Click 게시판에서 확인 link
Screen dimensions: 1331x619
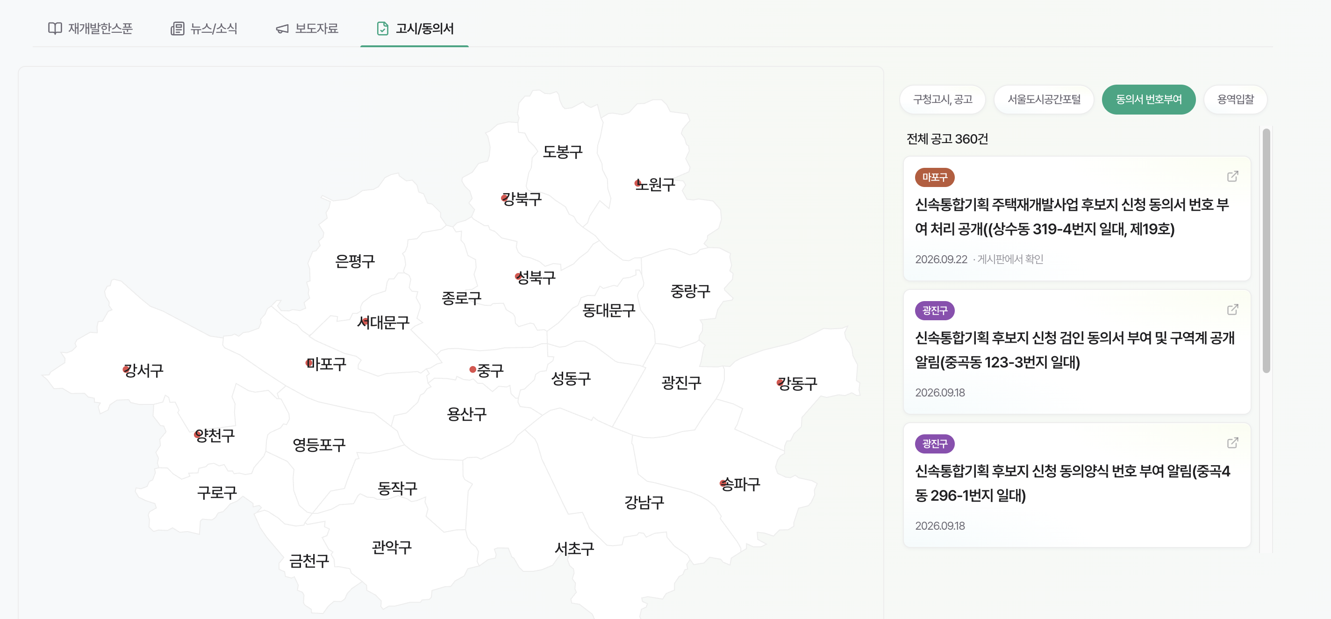[x=1010, y=259]
